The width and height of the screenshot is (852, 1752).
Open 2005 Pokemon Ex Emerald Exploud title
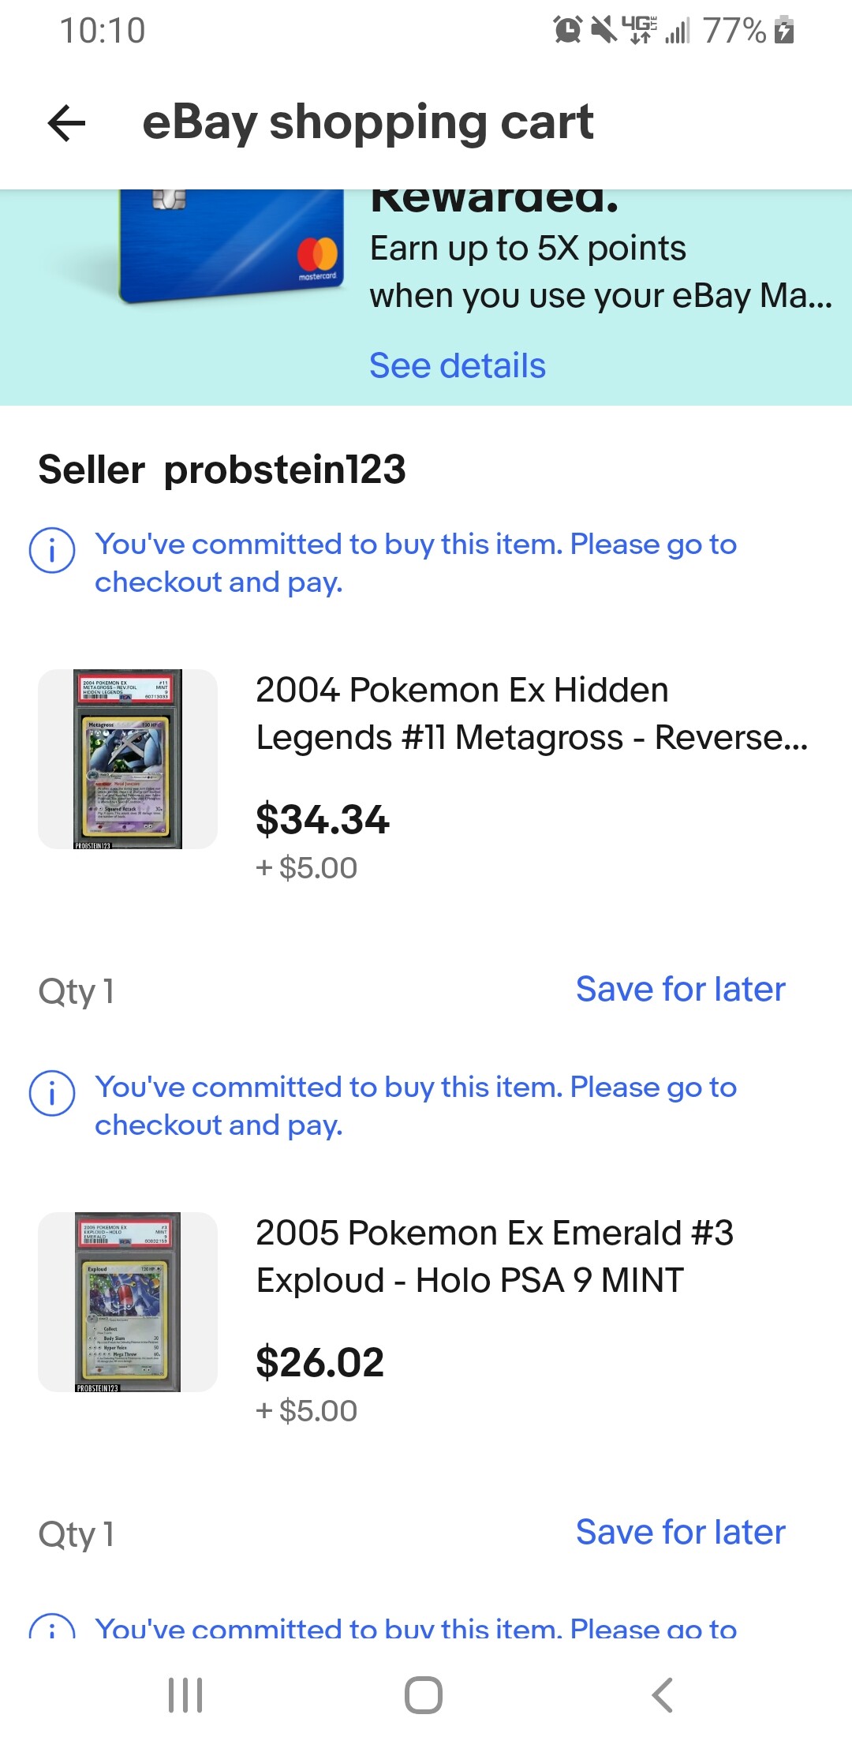pyautogui.click(x=495, y=1256)
